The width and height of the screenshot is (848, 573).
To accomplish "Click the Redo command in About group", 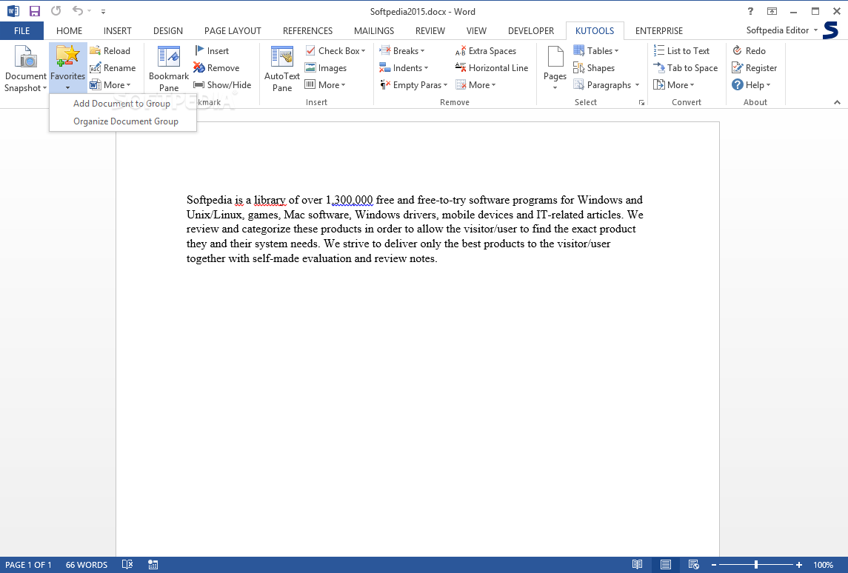I will click(x=749, y=51).
